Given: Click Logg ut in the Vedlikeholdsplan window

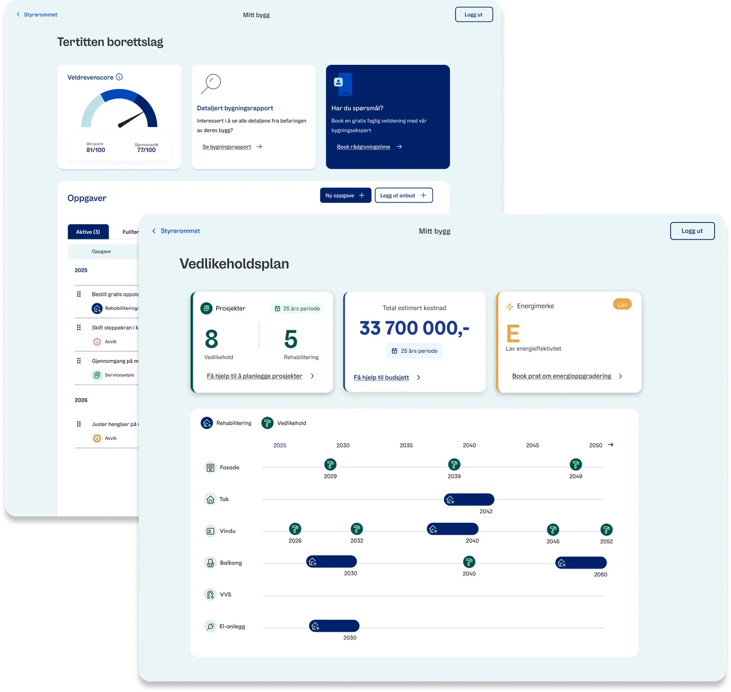Looking at the screenshot, I should point(692,231).
